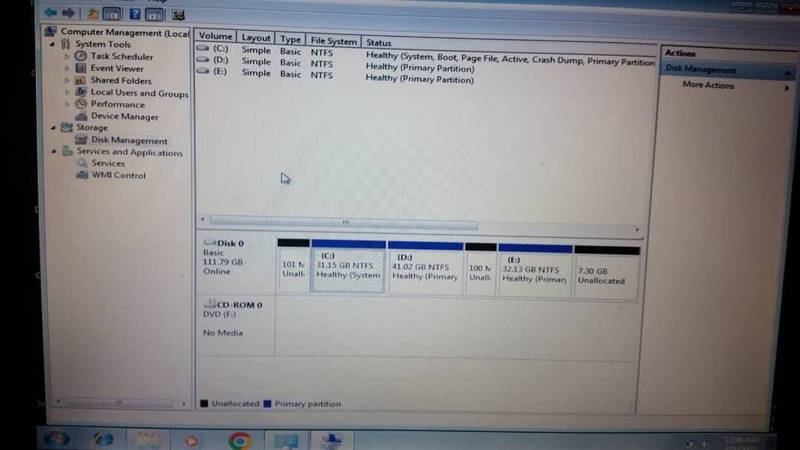The height and width of the screenshot is (450, 800).
Task: Collapse the Storage tree section
Action: coord(53,127)
